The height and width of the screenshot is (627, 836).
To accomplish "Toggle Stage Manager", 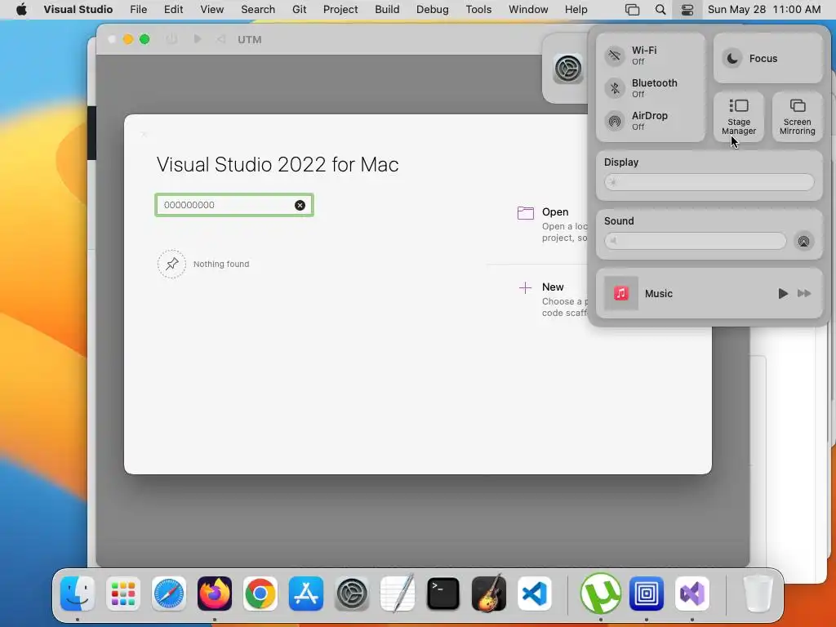I will (738, 117).
